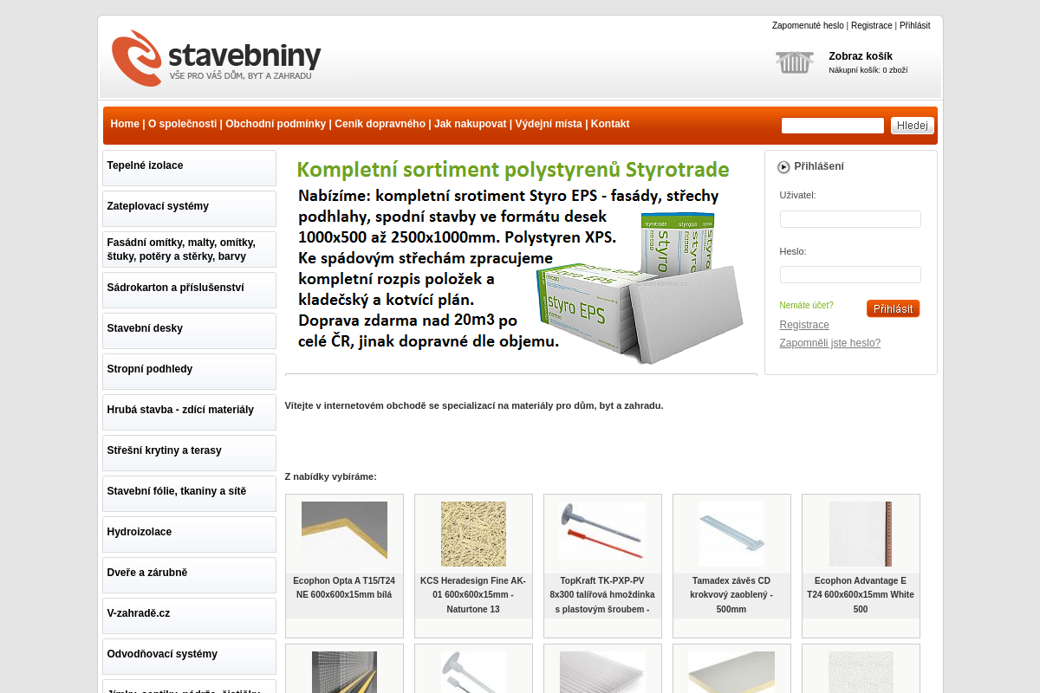Screen dimensions: 1040x693
Task: Click Zapomenuté heslo in top bar
Action: point(808,26)
